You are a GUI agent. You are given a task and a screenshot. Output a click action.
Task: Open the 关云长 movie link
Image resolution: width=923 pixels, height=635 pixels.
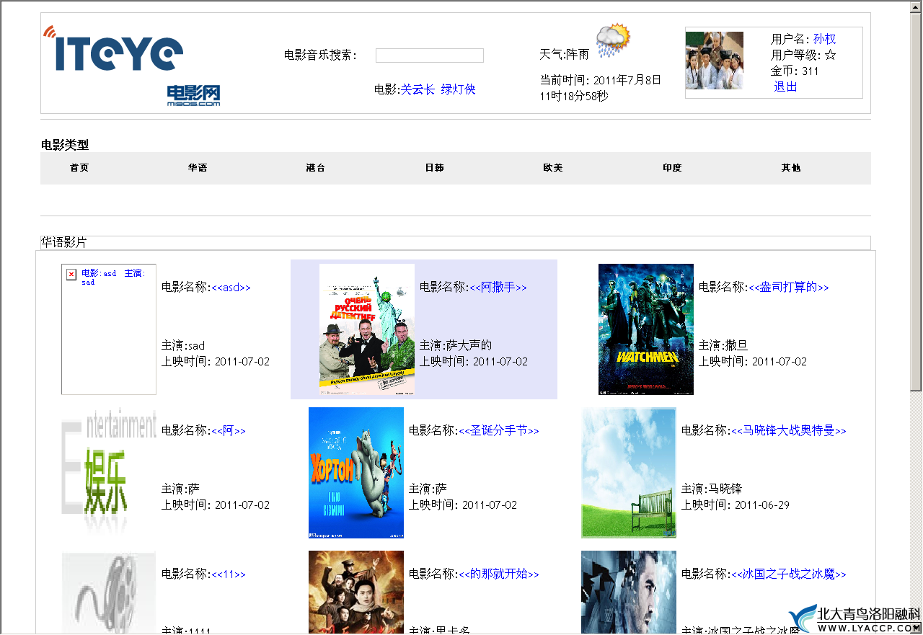tap(418, 89)
